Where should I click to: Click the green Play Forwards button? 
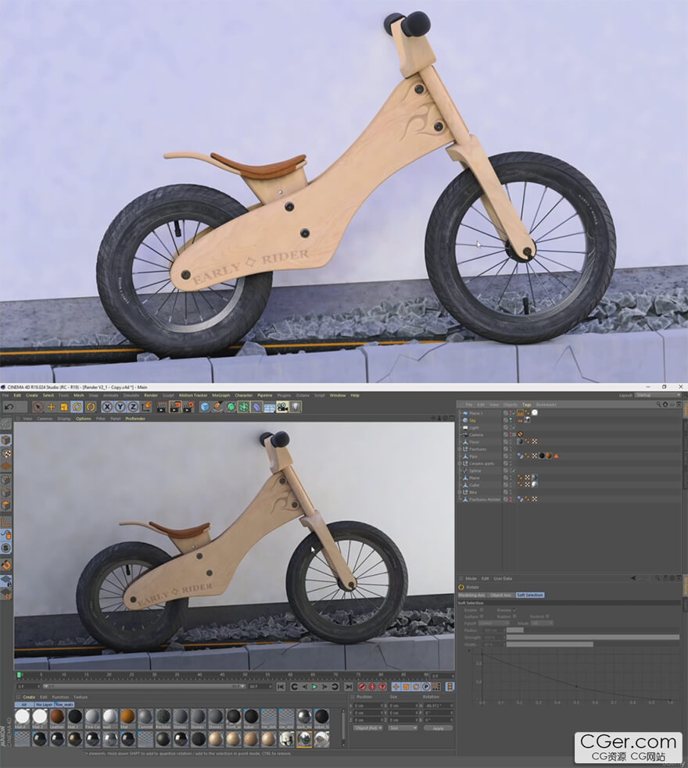point(314,687)
